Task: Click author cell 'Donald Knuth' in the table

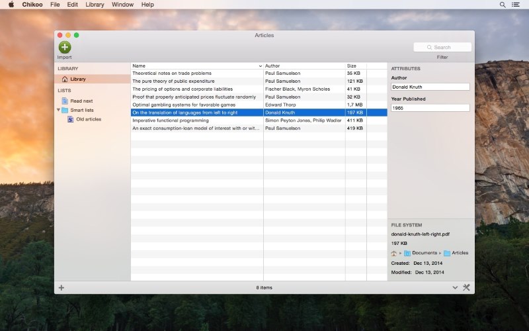Action: click(x=280, y=113)
